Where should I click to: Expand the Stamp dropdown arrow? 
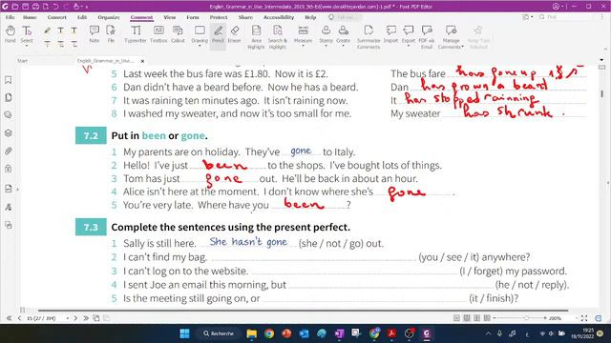coord(326,46)
